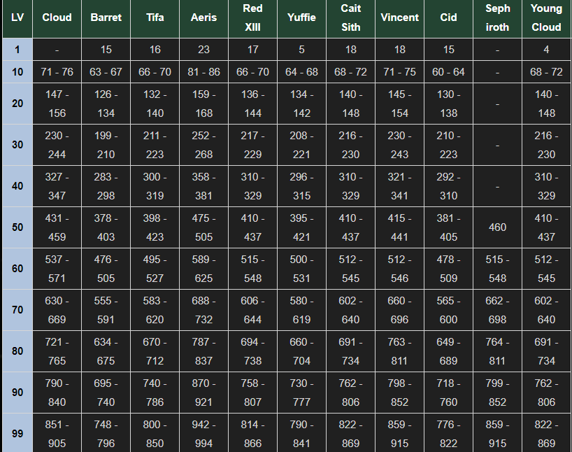Screen dimensions: 572x452
Task: Select the LV header cell
Action: (x=17, y=17)
